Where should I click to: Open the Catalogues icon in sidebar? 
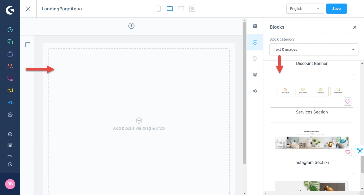[x=10, y=42]
